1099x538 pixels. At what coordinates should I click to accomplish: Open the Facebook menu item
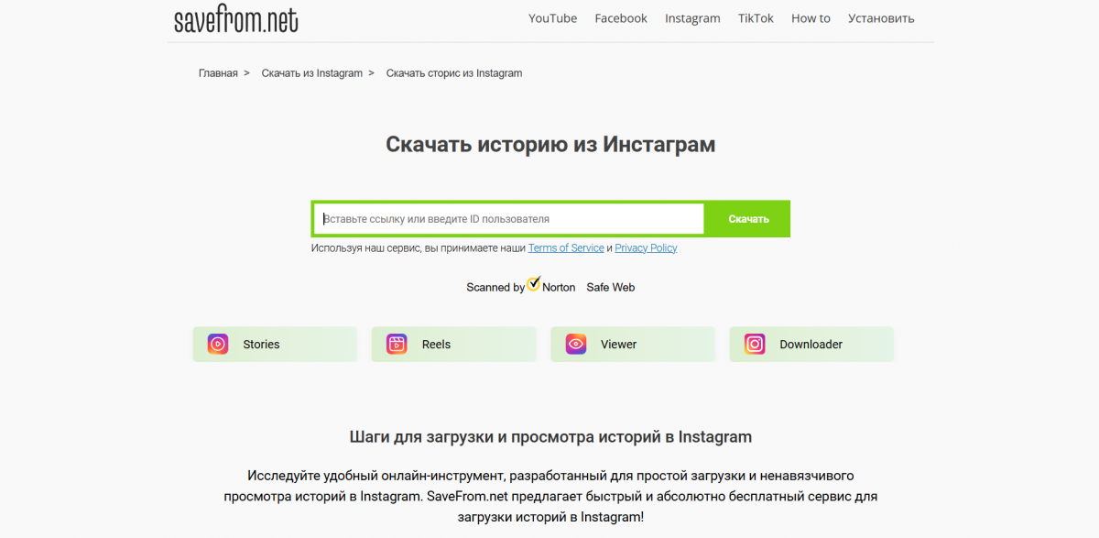tap(621, 18)
